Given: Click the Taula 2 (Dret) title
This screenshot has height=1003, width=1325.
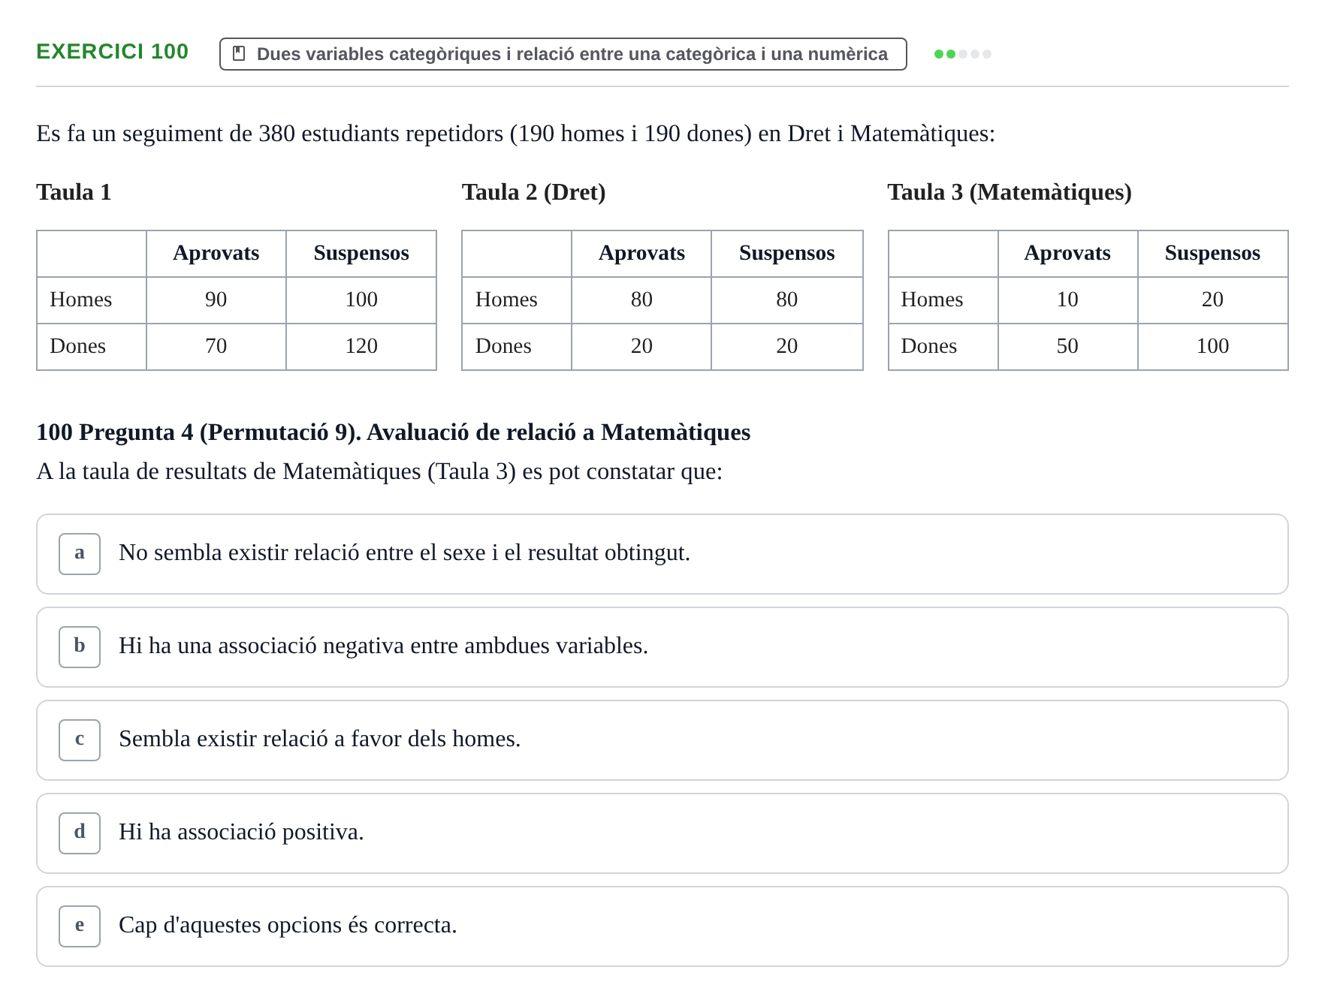Looking at the screenshot, I should click(x=533, y=192).
